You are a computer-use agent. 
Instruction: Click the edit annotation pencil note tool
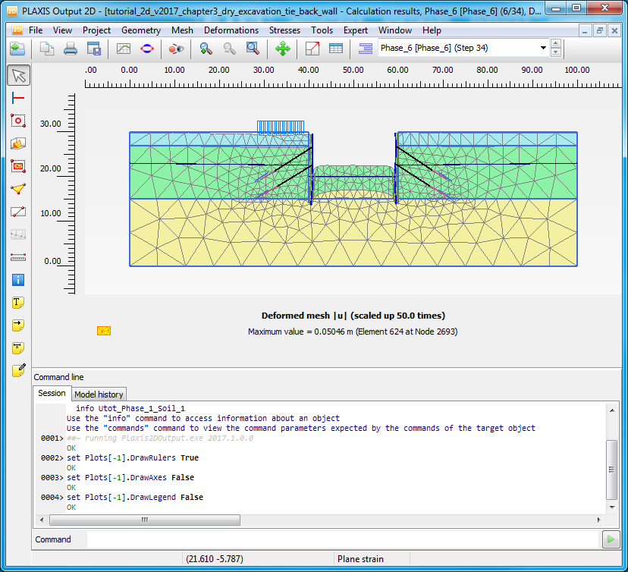[x=19, y=371]
